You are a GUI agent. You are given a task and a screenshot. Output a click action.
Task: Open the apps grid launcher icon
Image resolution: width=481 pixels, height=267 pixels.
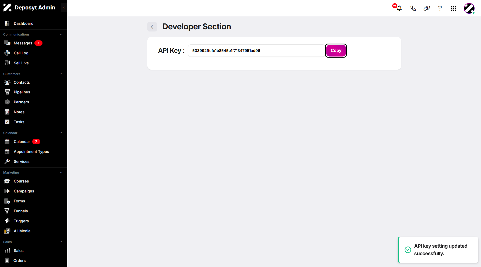click(454, 8)
